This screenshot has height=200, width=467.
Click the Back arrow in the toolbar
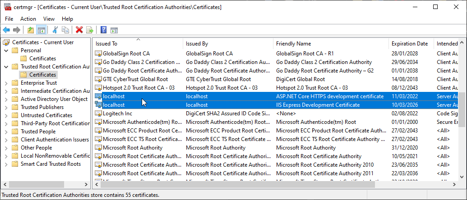(x=6, y=30)
